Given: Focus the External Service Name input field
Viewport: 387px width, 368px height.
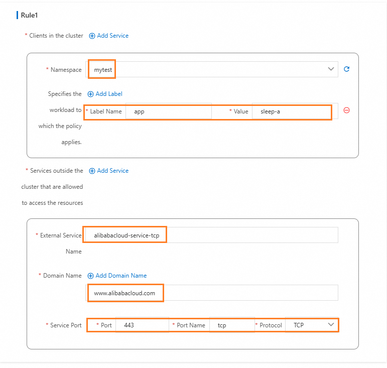Looking at the screenshot, I should coord(212,235).
